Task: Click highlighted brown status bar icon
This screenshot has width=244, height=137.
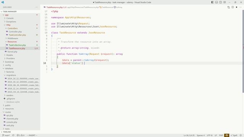Action: [x=226, y=135]
